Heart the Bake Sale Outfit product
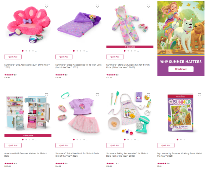The height and width of the screenshot is (173, 205). [x=97, y=95]
